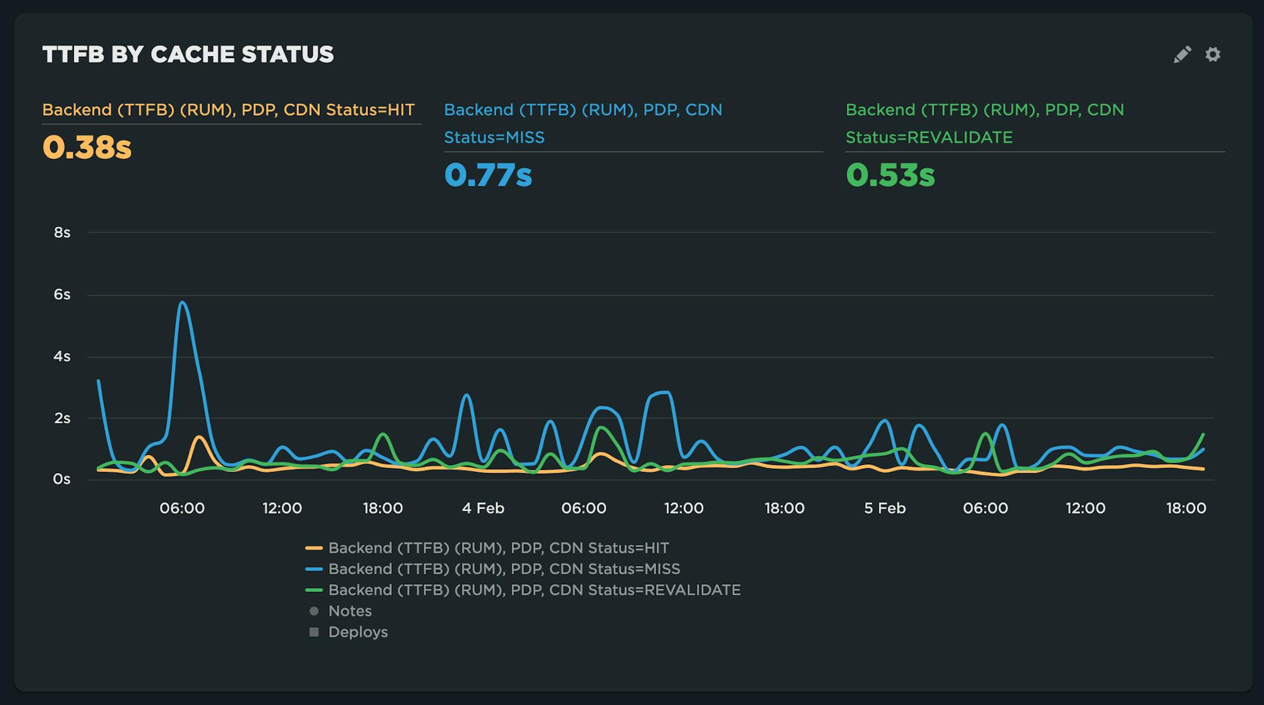Screen dimensions: 1264x705
Task: Select the Deploys legend entry
Action: (358, 631)
